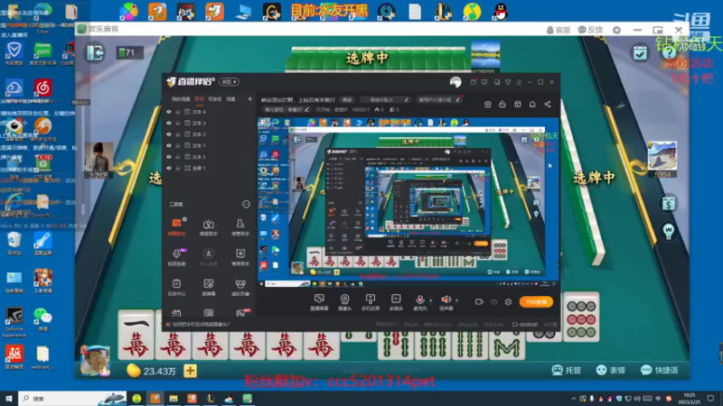
Task: Open the Windows Start button
Action: coord(9,399)
